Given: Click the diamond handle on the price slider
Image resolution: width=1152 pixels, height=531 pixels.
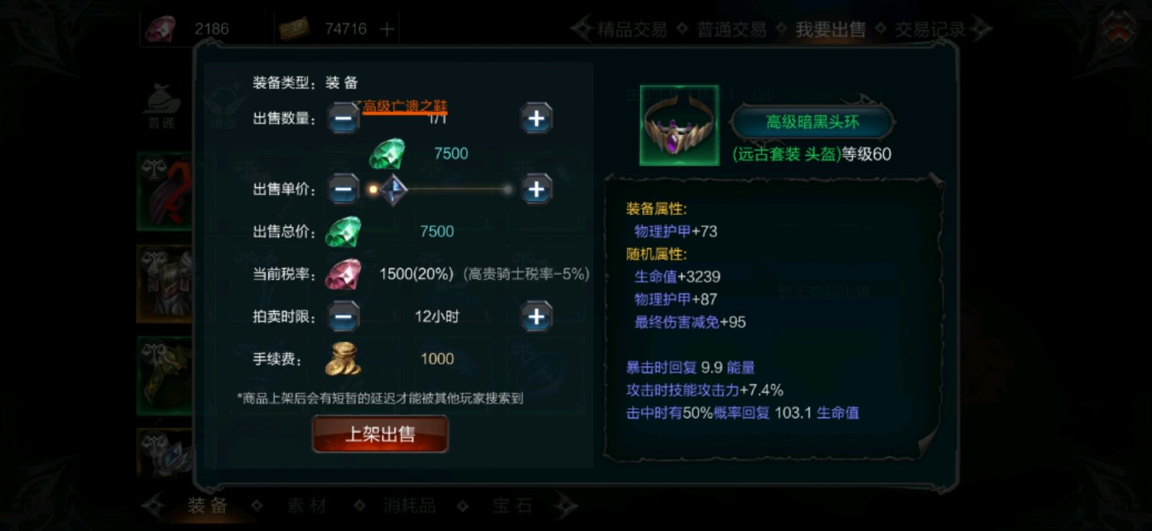Looking at the screenshot, I should (392, 189).
